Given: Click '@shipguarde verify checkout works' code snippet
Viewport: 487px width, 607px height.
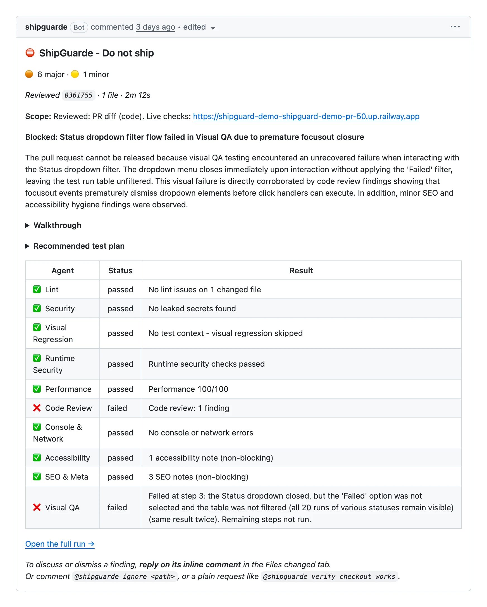Looking at the screenshot, I should pos(329,576).
